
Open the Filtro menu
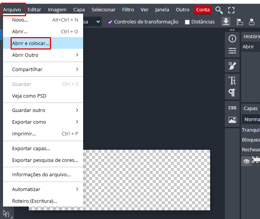coord(128,10)
